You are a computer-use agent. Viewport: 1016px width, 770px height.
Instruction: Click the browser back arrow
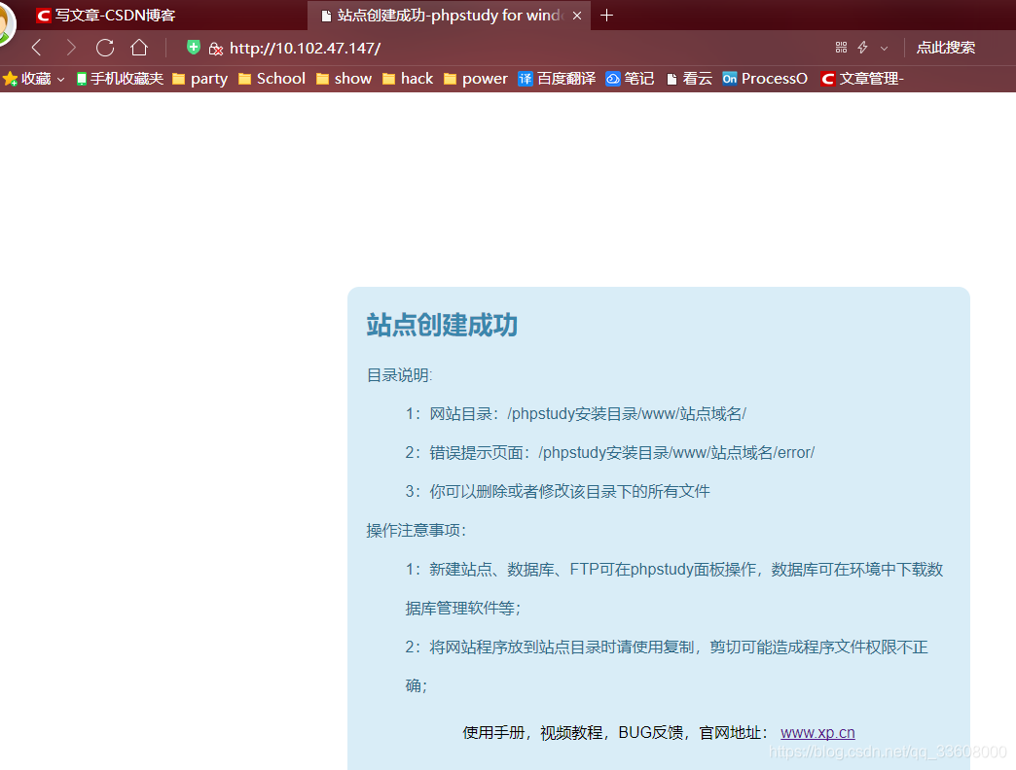coord(37,48)
